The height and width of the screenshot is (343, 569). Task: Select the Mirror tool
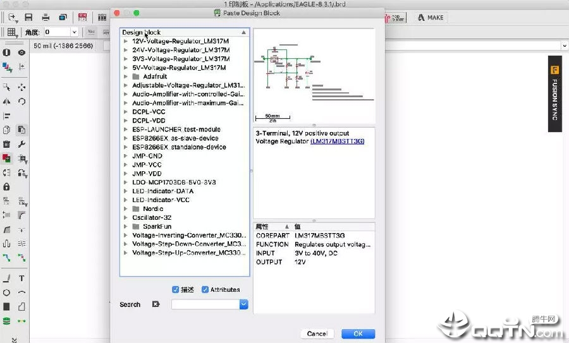pyautogui.click(x=6, y=102)
